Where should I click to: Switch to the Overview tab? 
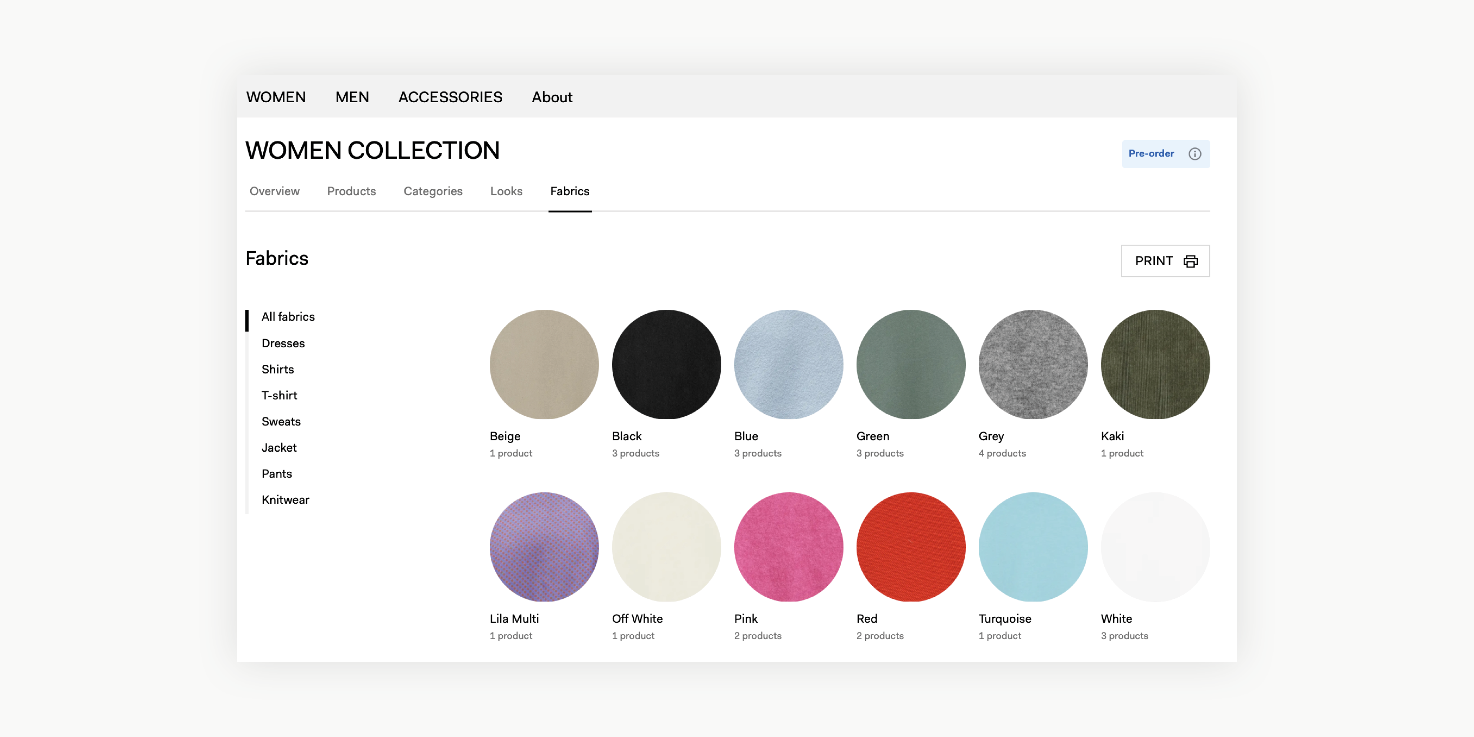click(274, 191)
